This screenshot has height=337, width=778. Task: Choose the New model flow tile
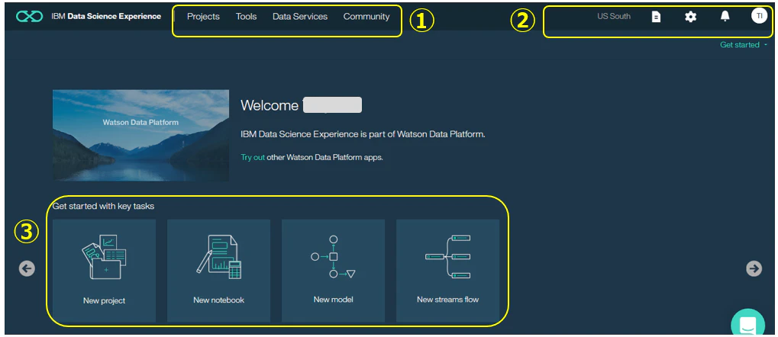click(x=334, y=271)
